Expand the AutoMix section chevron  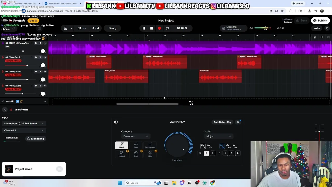tap(45, 101)
